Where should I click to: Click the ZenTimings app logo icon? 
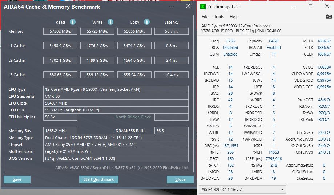(x=202, y=7)
